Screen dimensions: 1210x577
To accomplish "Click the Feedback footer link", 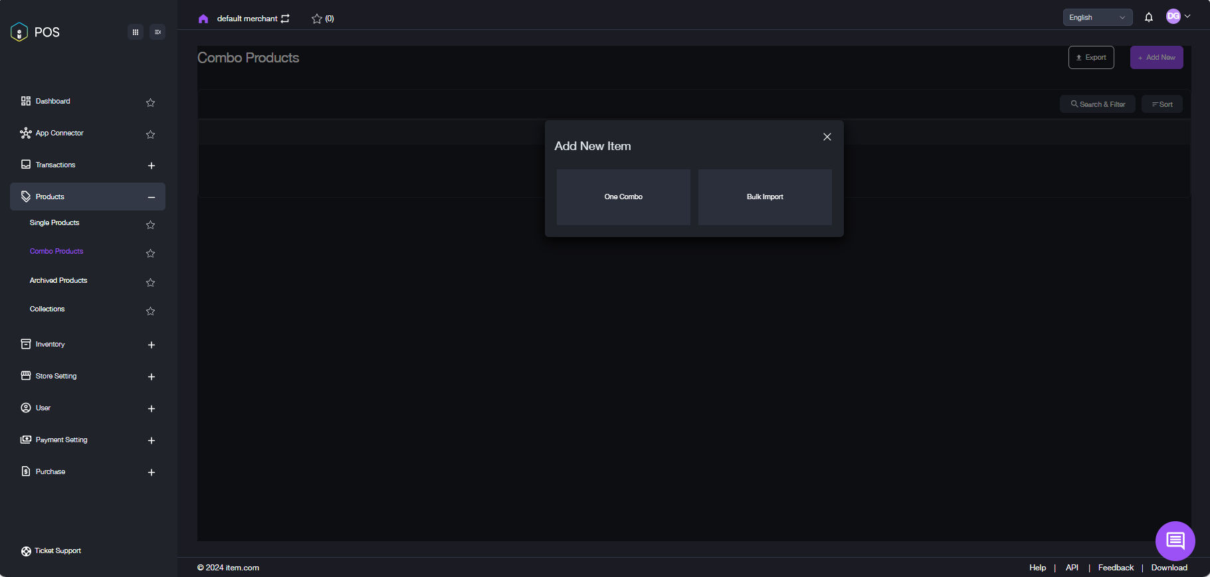I will click(1116, 568).
